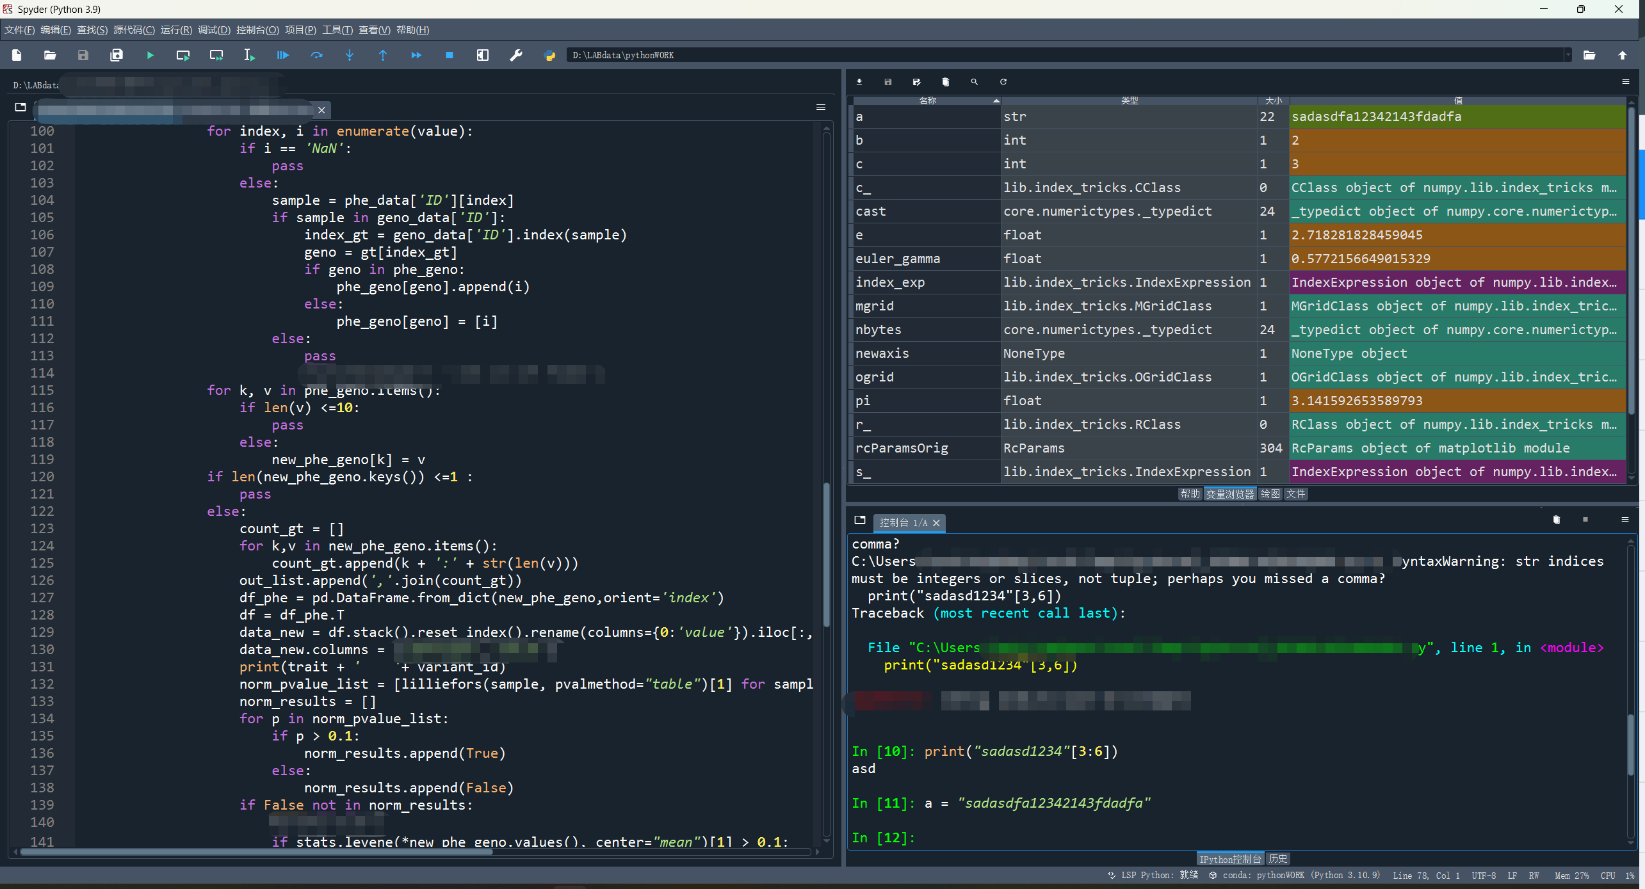
Task: Open the 文件(F) menu
Action: [20, 30]
